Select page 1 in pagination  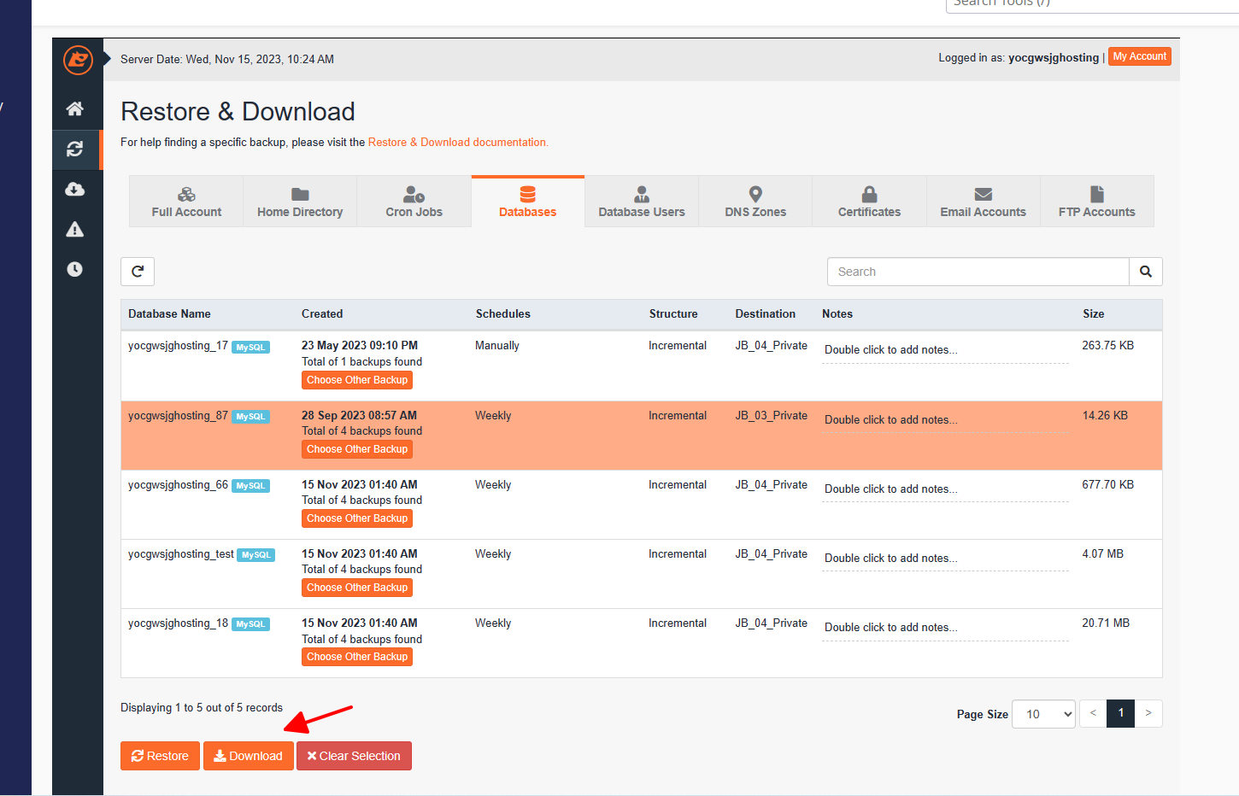click(1121, 713)
